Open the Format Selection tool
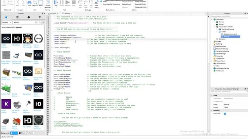 (48, 4)
